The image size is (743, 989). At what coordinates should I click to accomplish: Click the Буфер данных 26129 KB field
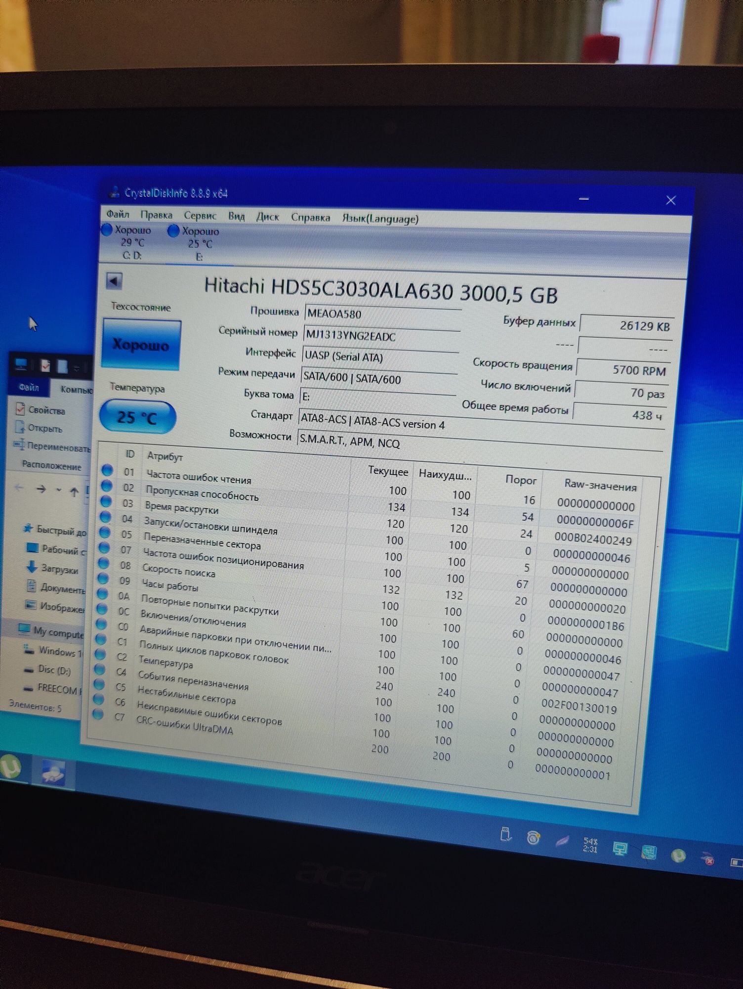[626, 326]
